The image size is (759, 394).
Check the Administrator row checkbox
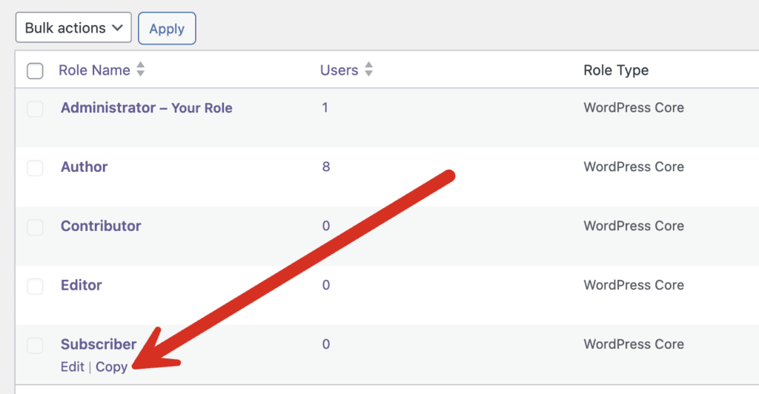pyautogui.click(x=35, y=110)
